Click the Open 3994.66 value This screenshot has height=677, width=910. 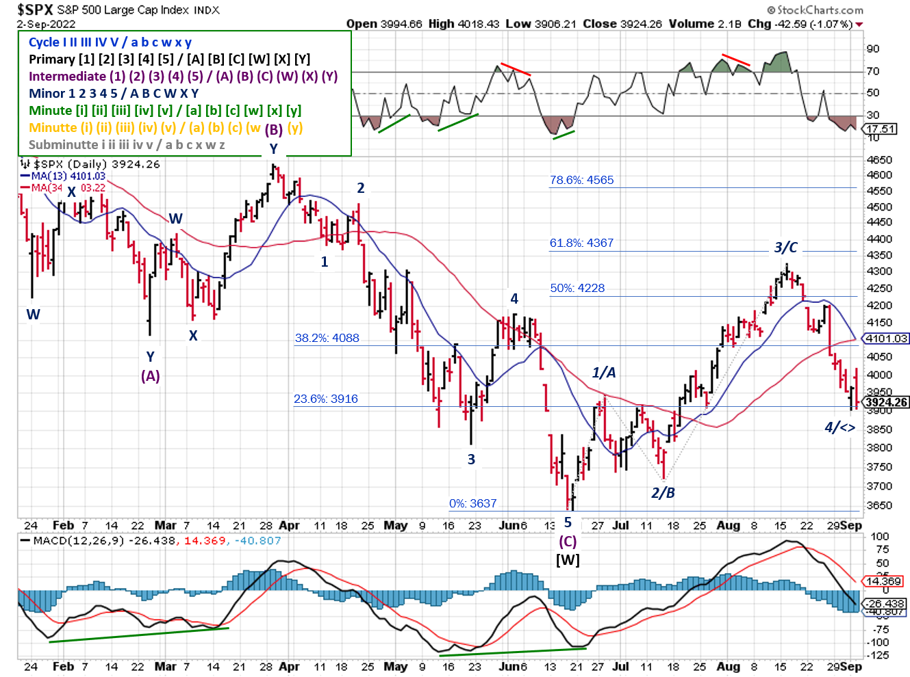384,24
